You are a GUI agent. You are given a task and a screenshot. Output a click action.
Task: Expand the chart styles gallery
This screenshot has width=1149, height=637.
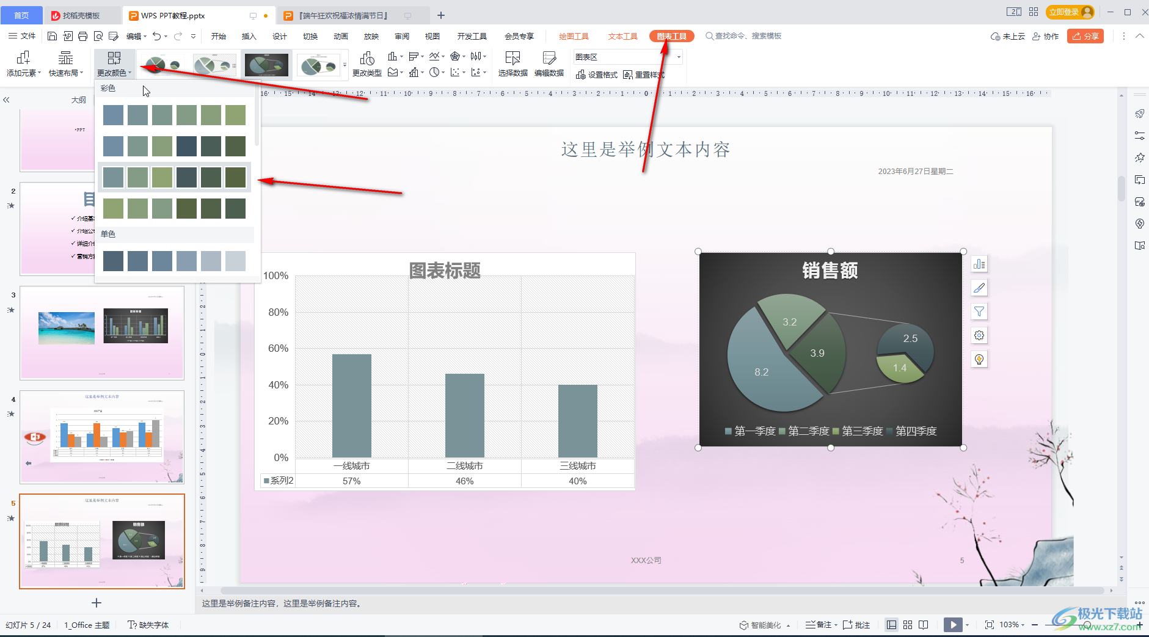point(345,65)
